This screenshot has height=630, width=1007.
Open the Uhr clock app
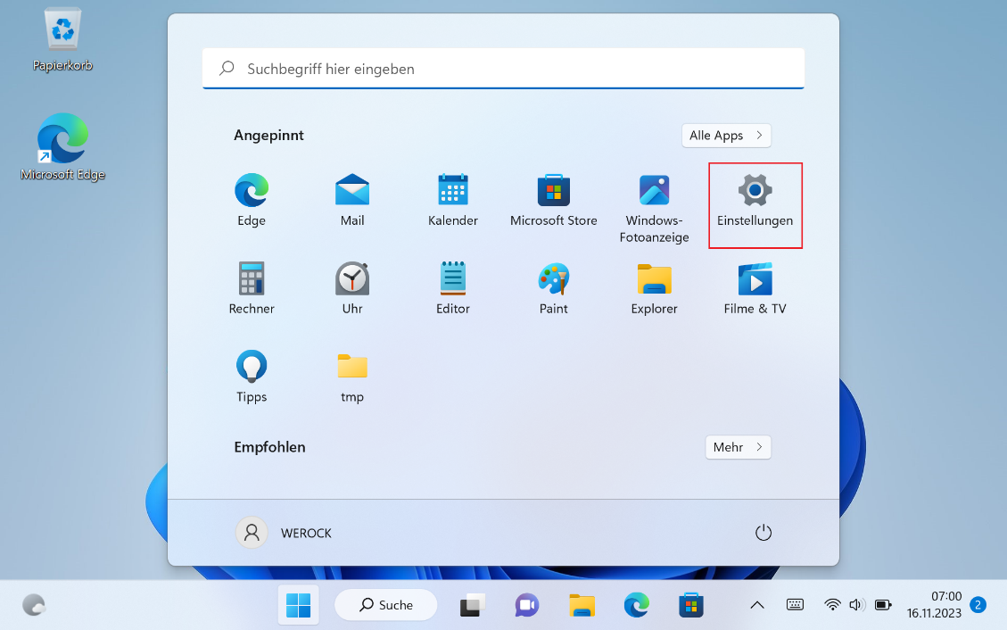[352, 289]
